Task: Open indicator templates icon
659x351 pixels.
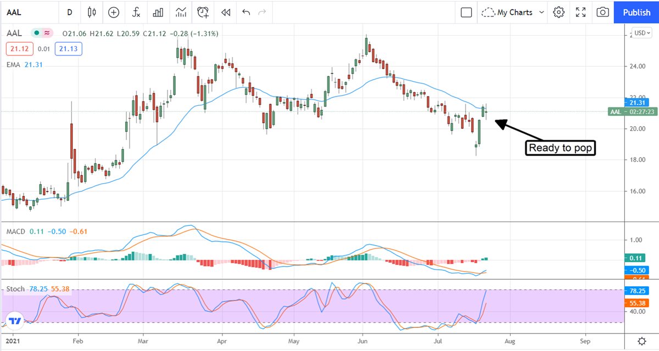Action: [x=181, y=12]
